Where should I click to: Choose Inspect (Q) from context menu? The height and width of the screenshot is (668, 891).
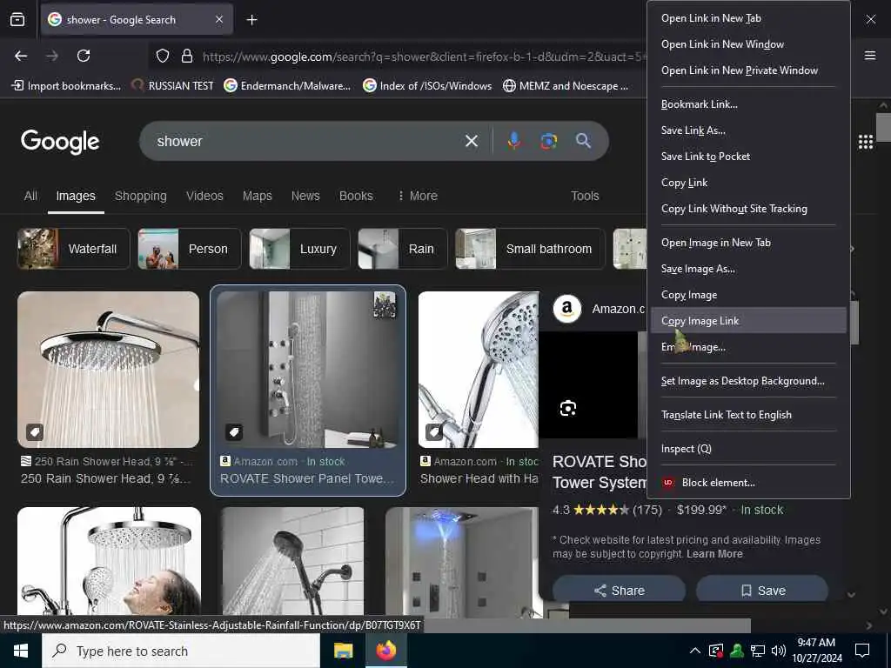click(748, 449)
